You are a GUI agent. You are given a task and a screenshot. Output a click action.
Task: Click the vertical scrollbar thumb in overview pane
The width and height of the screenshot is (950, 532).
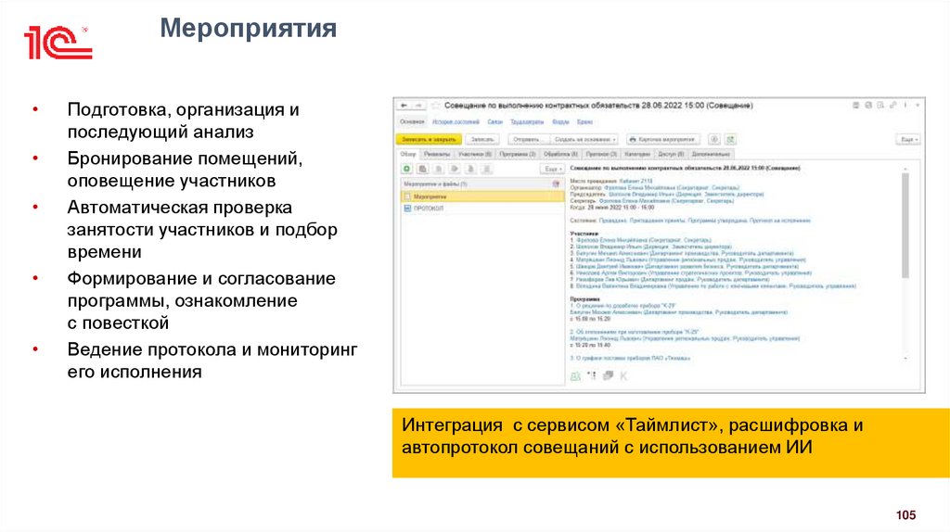point(905,225)
